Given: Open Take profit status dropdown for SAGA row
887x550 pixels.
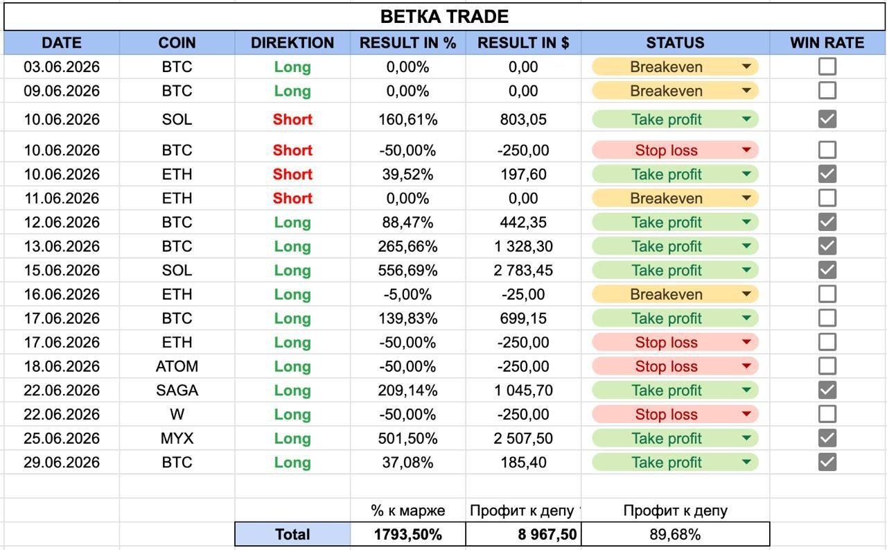Looking at the screenshot, I should pyautogui.click(x=746, y=390).
